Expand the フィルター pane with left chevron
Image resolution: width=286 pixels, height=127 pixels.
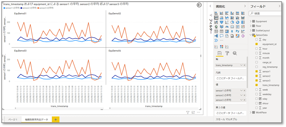click(210, 6)
